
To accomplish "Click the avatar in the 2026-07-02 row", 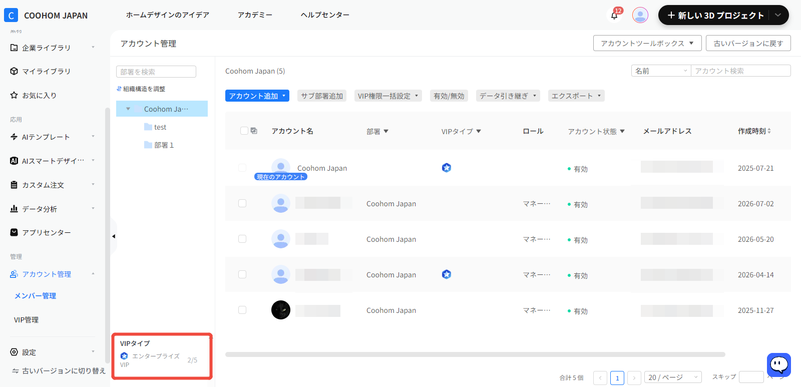I will click(x=281, y=203).
